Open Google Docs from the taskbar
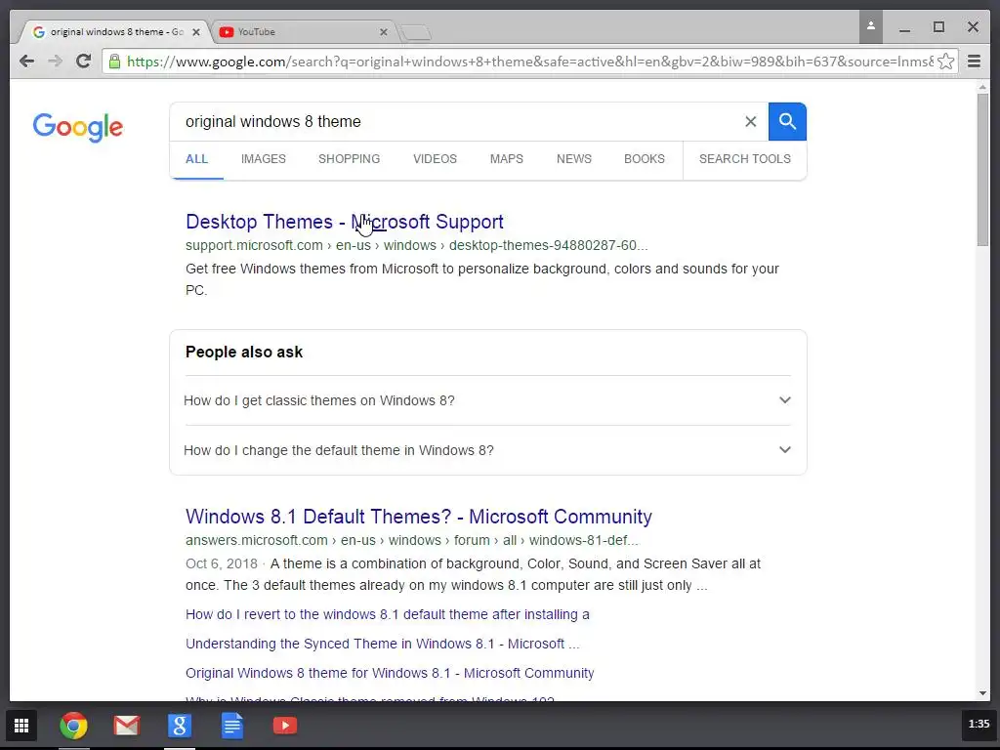 point(232,726)
